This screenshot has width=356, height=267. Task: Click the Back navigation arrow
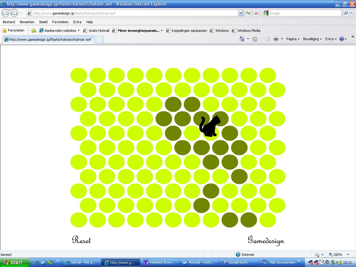(x=6, y=13)
